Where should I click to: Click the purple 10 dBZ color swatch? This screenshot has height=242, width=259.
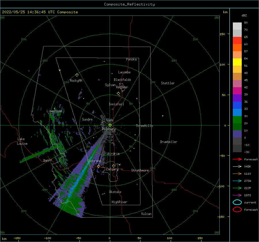(x=237, y=134)
